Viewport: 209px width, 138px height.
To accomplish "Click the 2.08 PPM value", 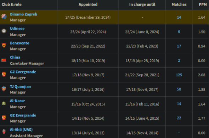I will pos(202,75).
